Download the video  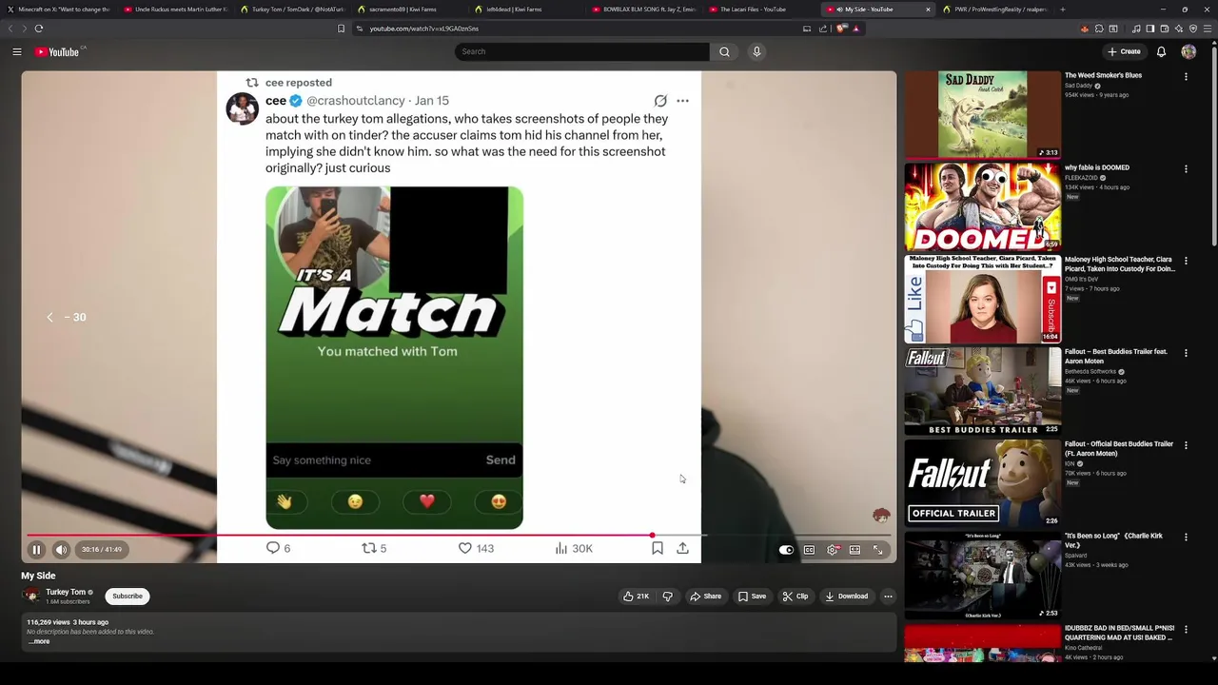[847, 597]
